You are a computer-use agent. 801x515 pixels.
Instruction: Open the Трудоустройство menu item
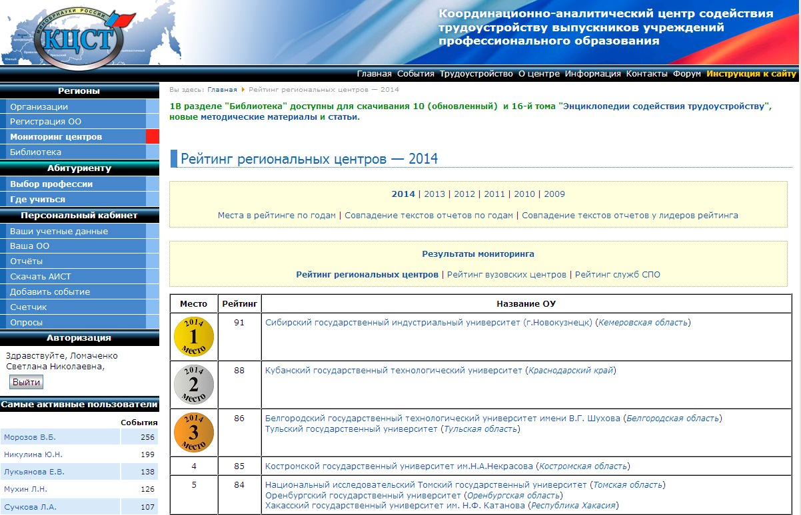coord(476,74)
